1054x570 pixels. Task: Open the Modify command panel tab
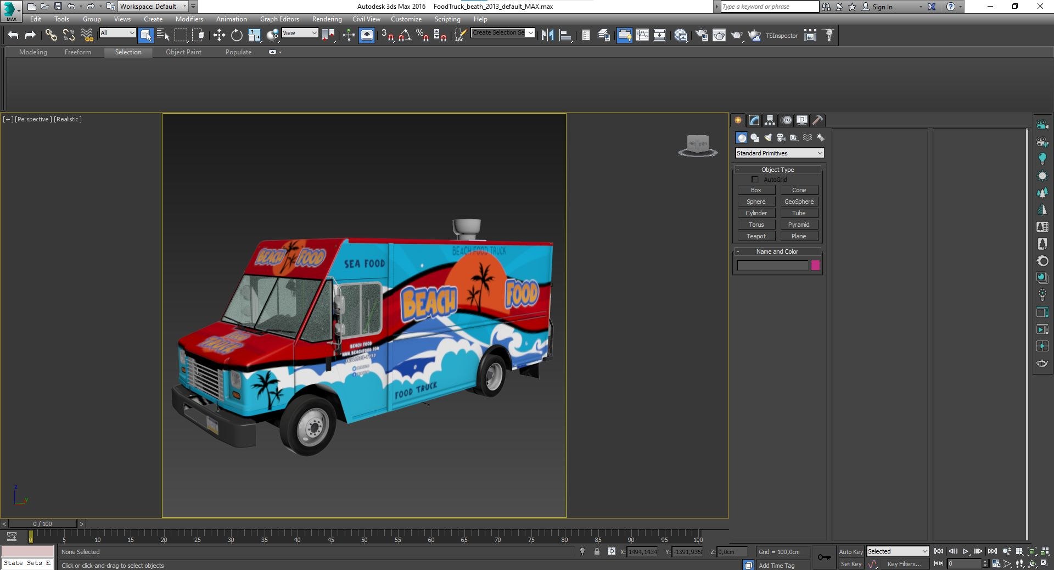coord(754,120)
